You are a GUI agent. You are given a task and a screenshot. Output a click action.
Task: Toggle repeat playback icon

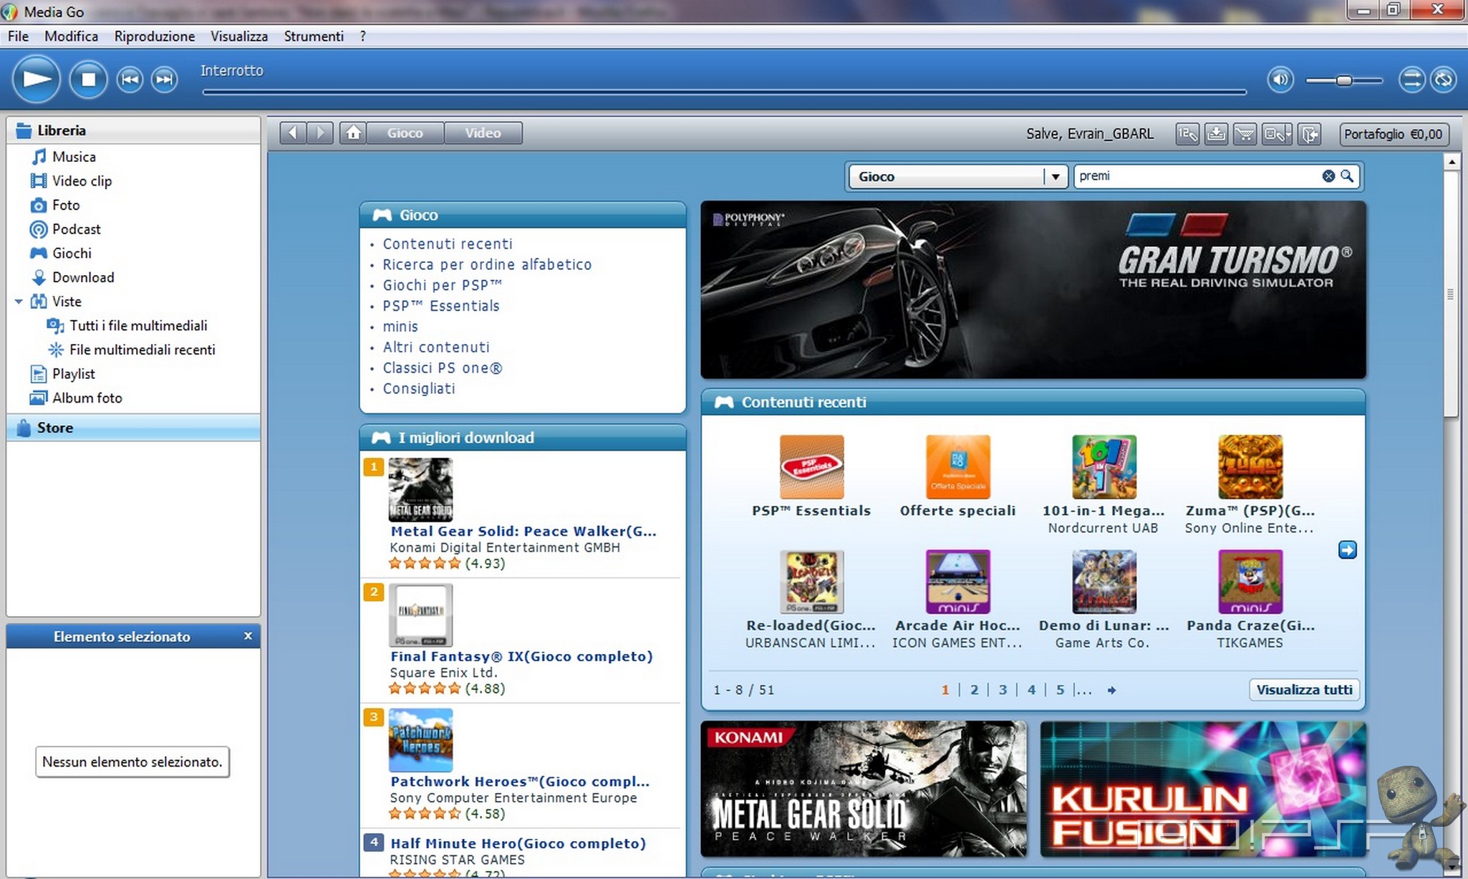(1444, 79)
